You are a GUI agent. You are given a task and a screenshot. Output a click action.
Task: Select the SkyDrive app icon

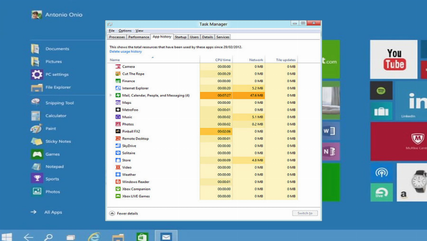click(118, 146)
